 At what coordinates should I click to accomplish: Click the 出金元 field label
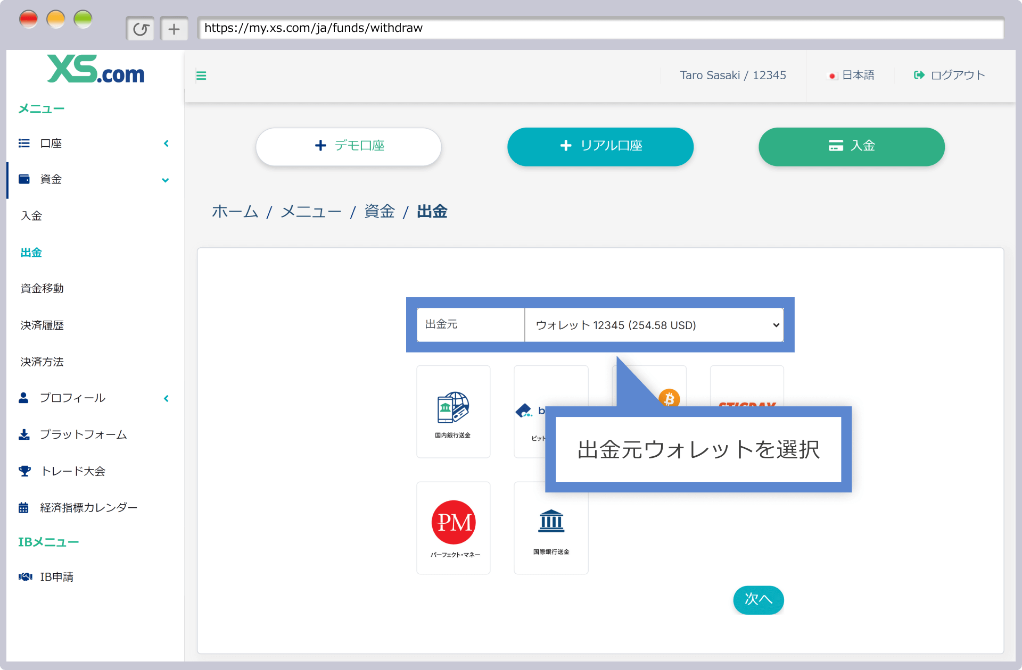coord(441,324)
